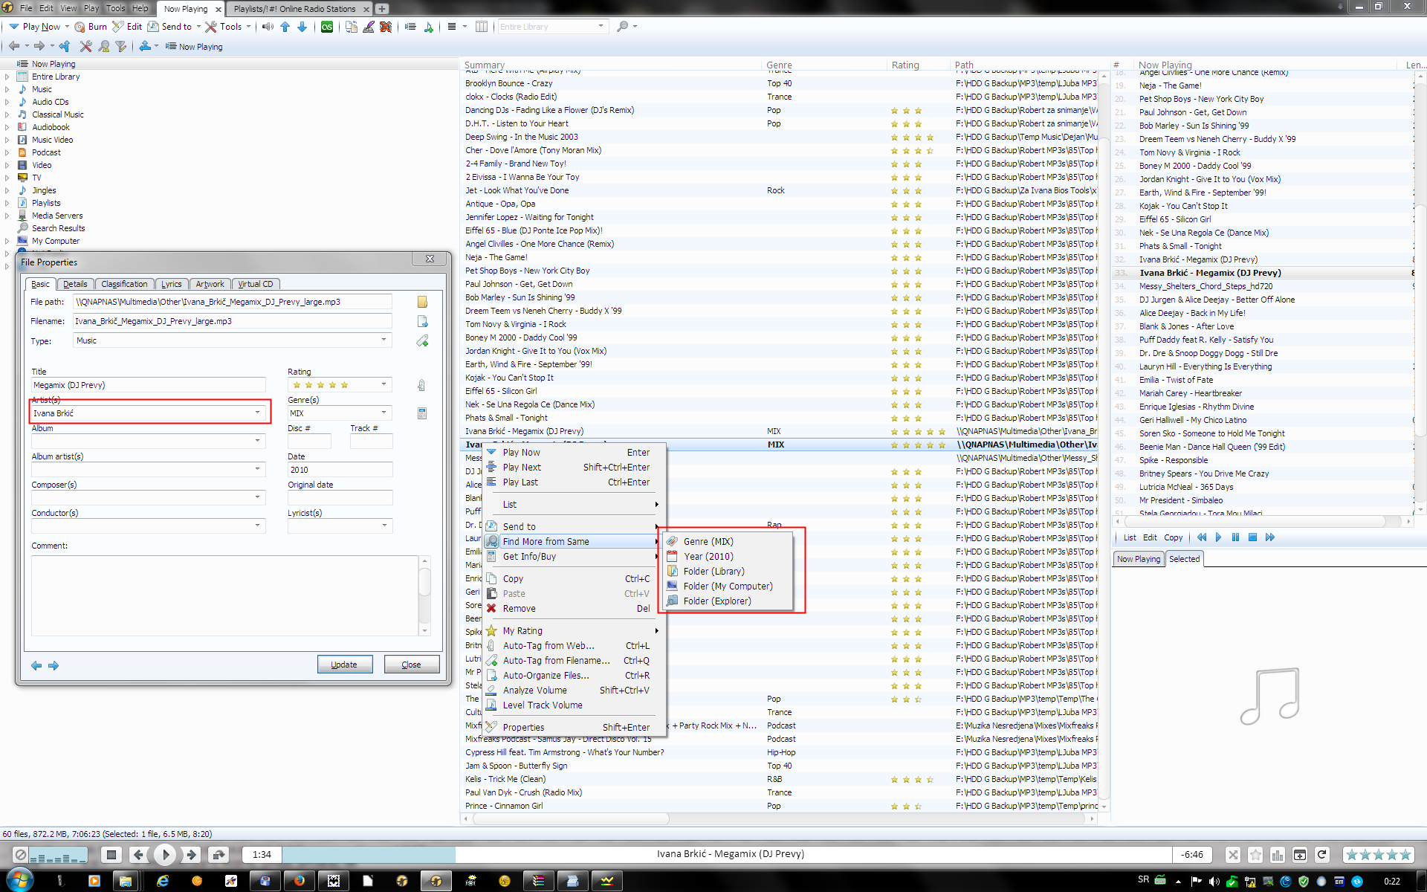The height and width of the screenshot is (892, 1427).
Task: Toggle shuffle playback icon
Action: coord(1233,855)
